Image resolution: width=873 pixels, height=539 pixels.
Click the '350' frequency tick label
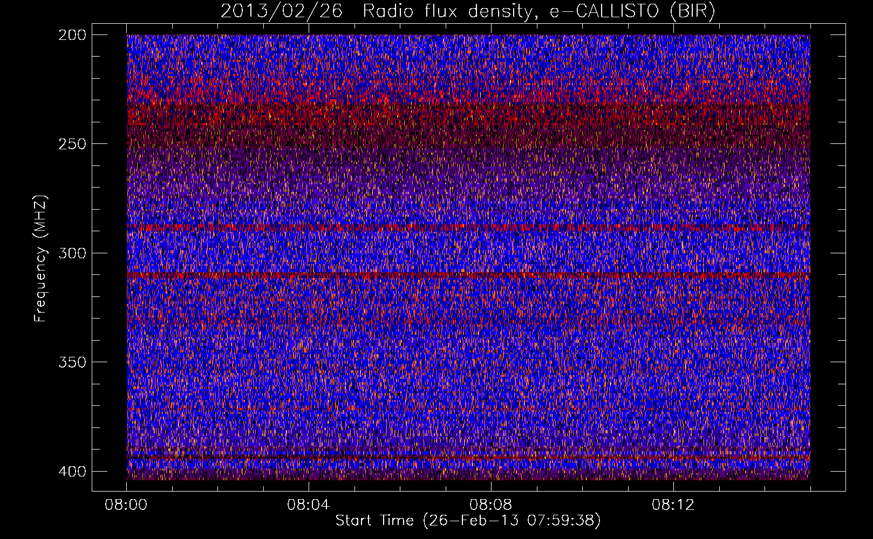(x=72, y=362)
